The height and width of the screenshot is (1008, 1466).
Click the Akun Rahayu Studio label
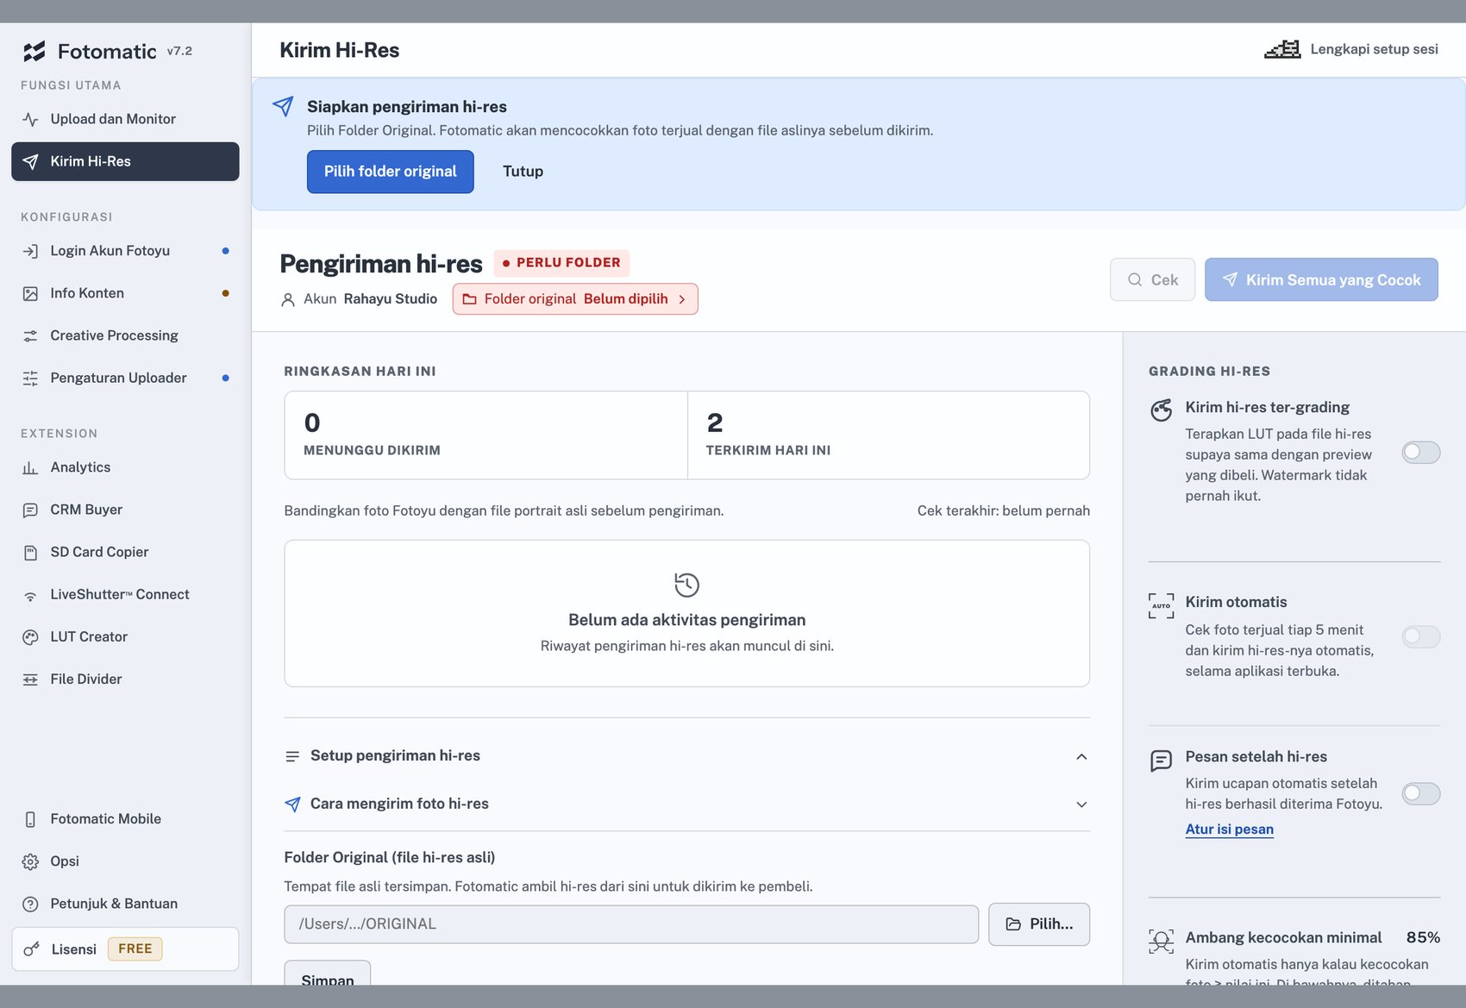pyautogui.click(x=359, y=299)
